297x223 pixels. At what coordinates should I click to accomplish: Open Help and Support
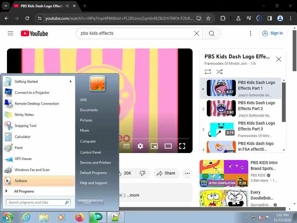93,183
